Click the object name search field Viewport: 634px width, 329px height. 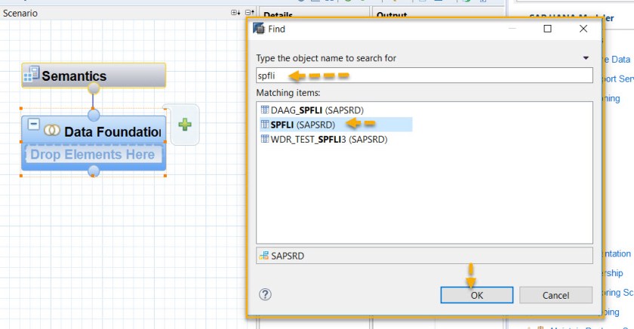tap(424, 75)
